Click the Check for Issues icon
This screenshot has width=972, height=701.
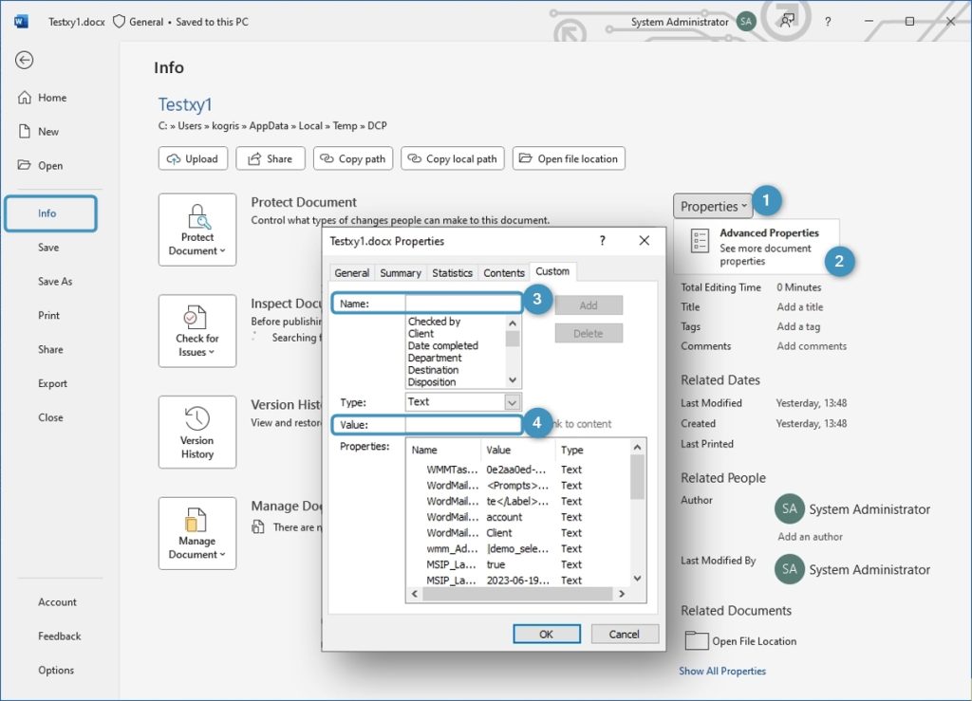pyautogui.click(x=197, y=319)
